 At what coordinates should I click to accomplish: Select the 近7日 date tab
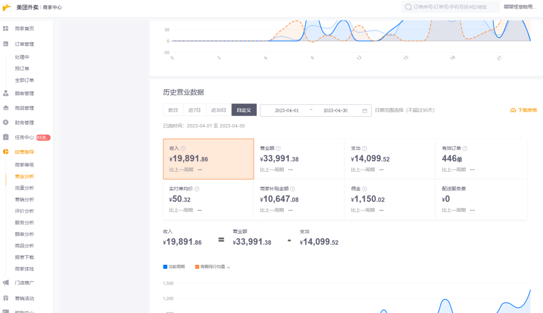[195, 110]
